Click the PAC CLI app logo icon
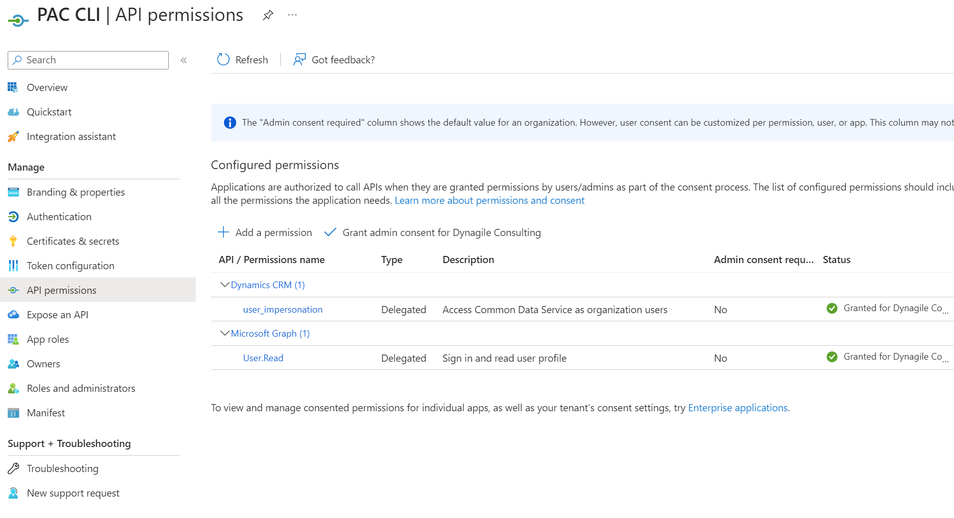954x518 pixels. (x=18, y=20)
